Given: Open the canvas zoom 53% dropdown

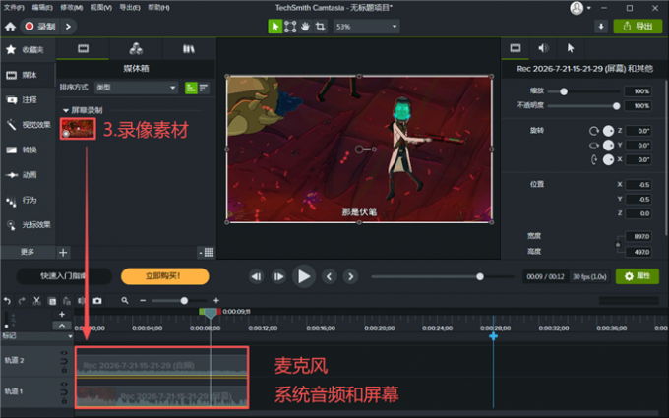Looking at the screenshot, I should 366,27.
